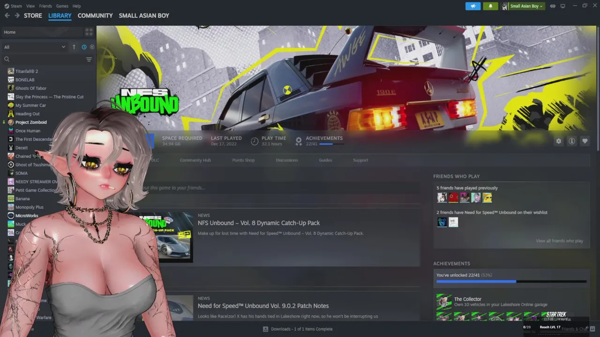Add game to favorites heart icon
600x337 pixels.
click(585, 141)
